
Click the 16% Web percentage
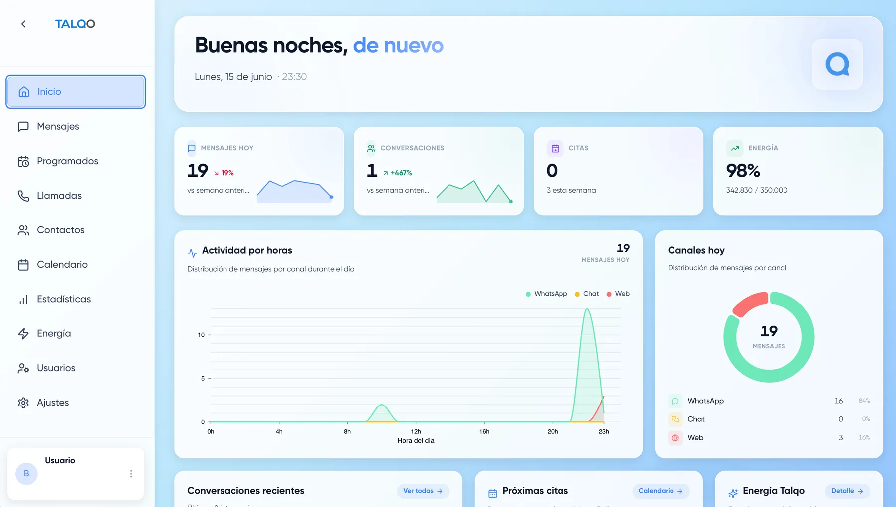(x=864, y=438)
